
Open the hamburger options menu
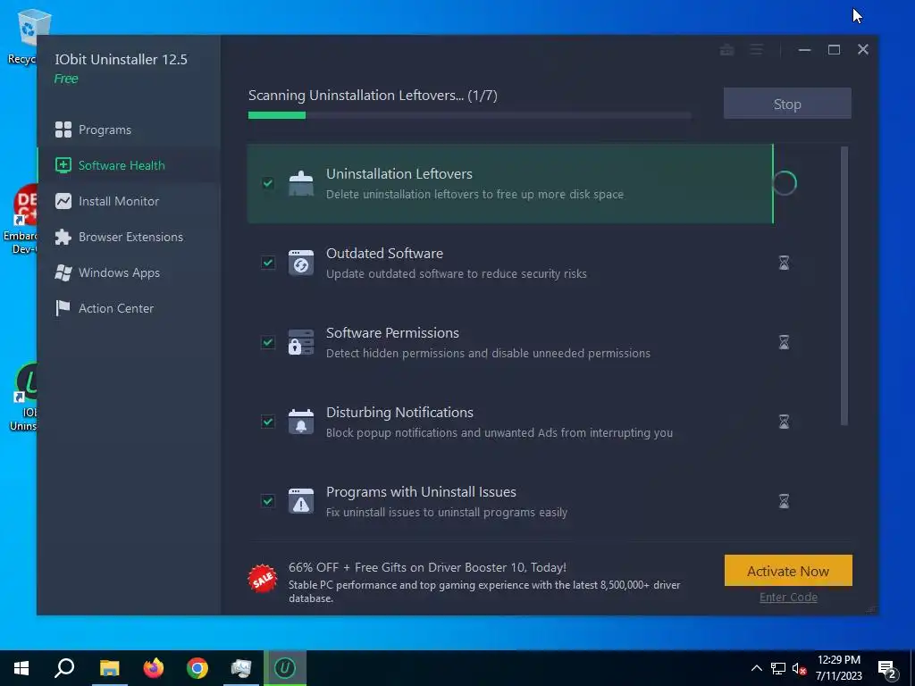pyautogui.click(x=757, y=50)
